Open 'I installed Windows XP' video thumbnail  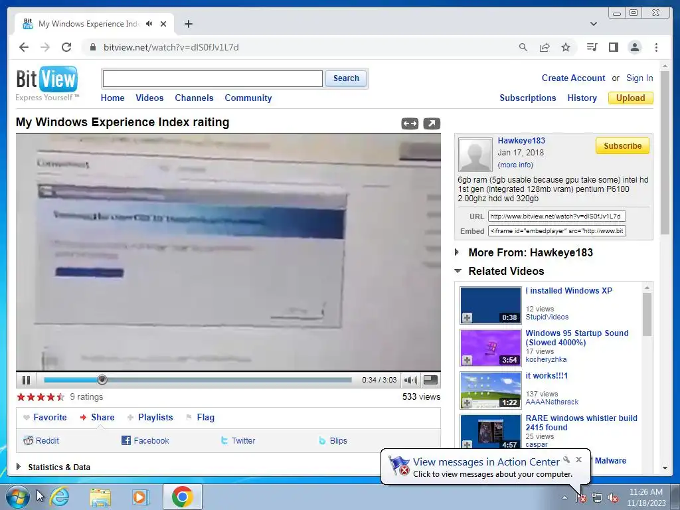(x=491, y=305)
